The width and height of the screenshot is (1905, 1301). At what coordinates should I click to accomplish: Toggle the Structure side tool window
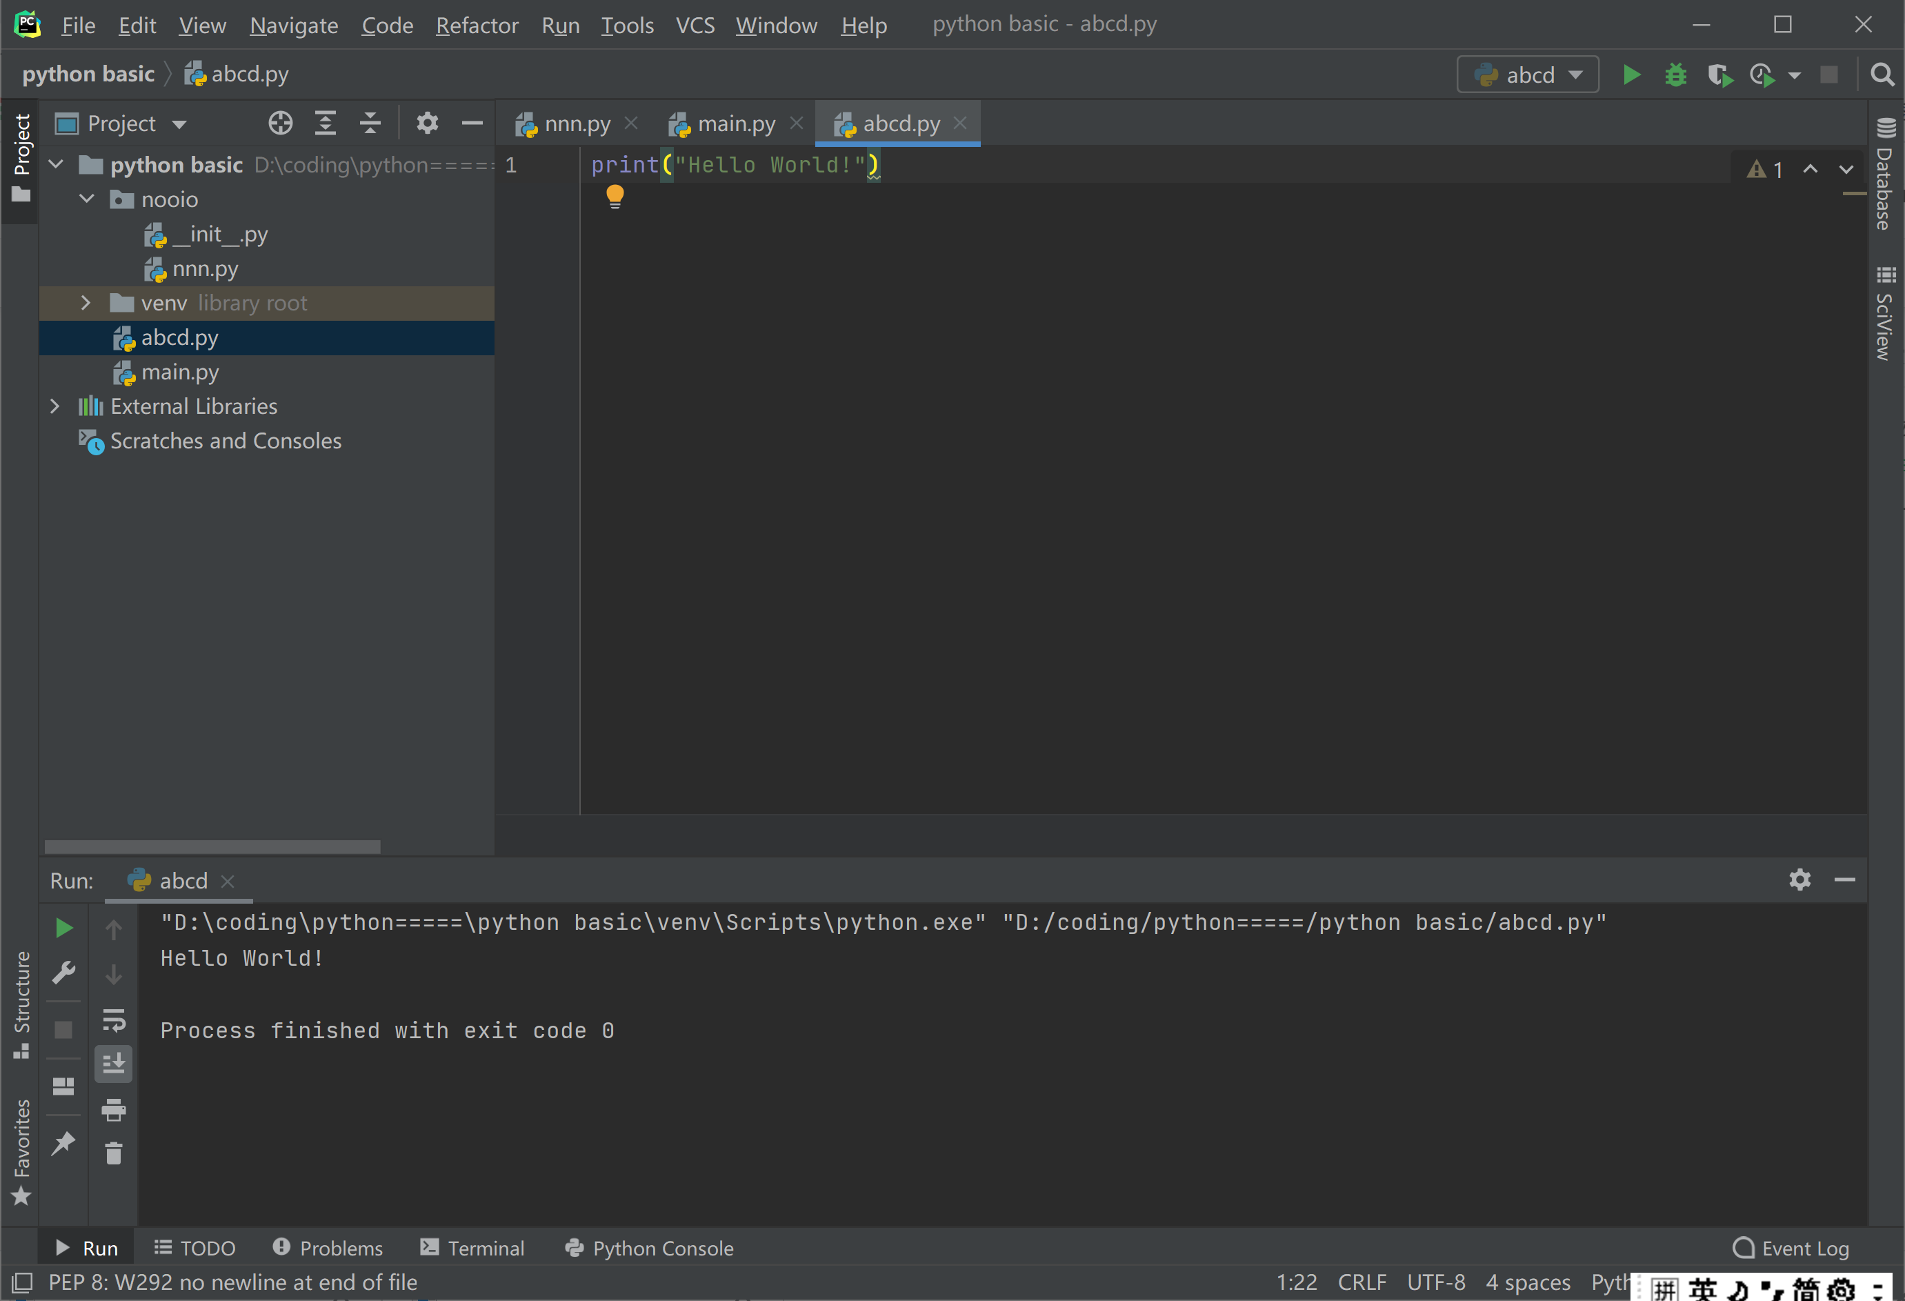[x=21, y=1004]
